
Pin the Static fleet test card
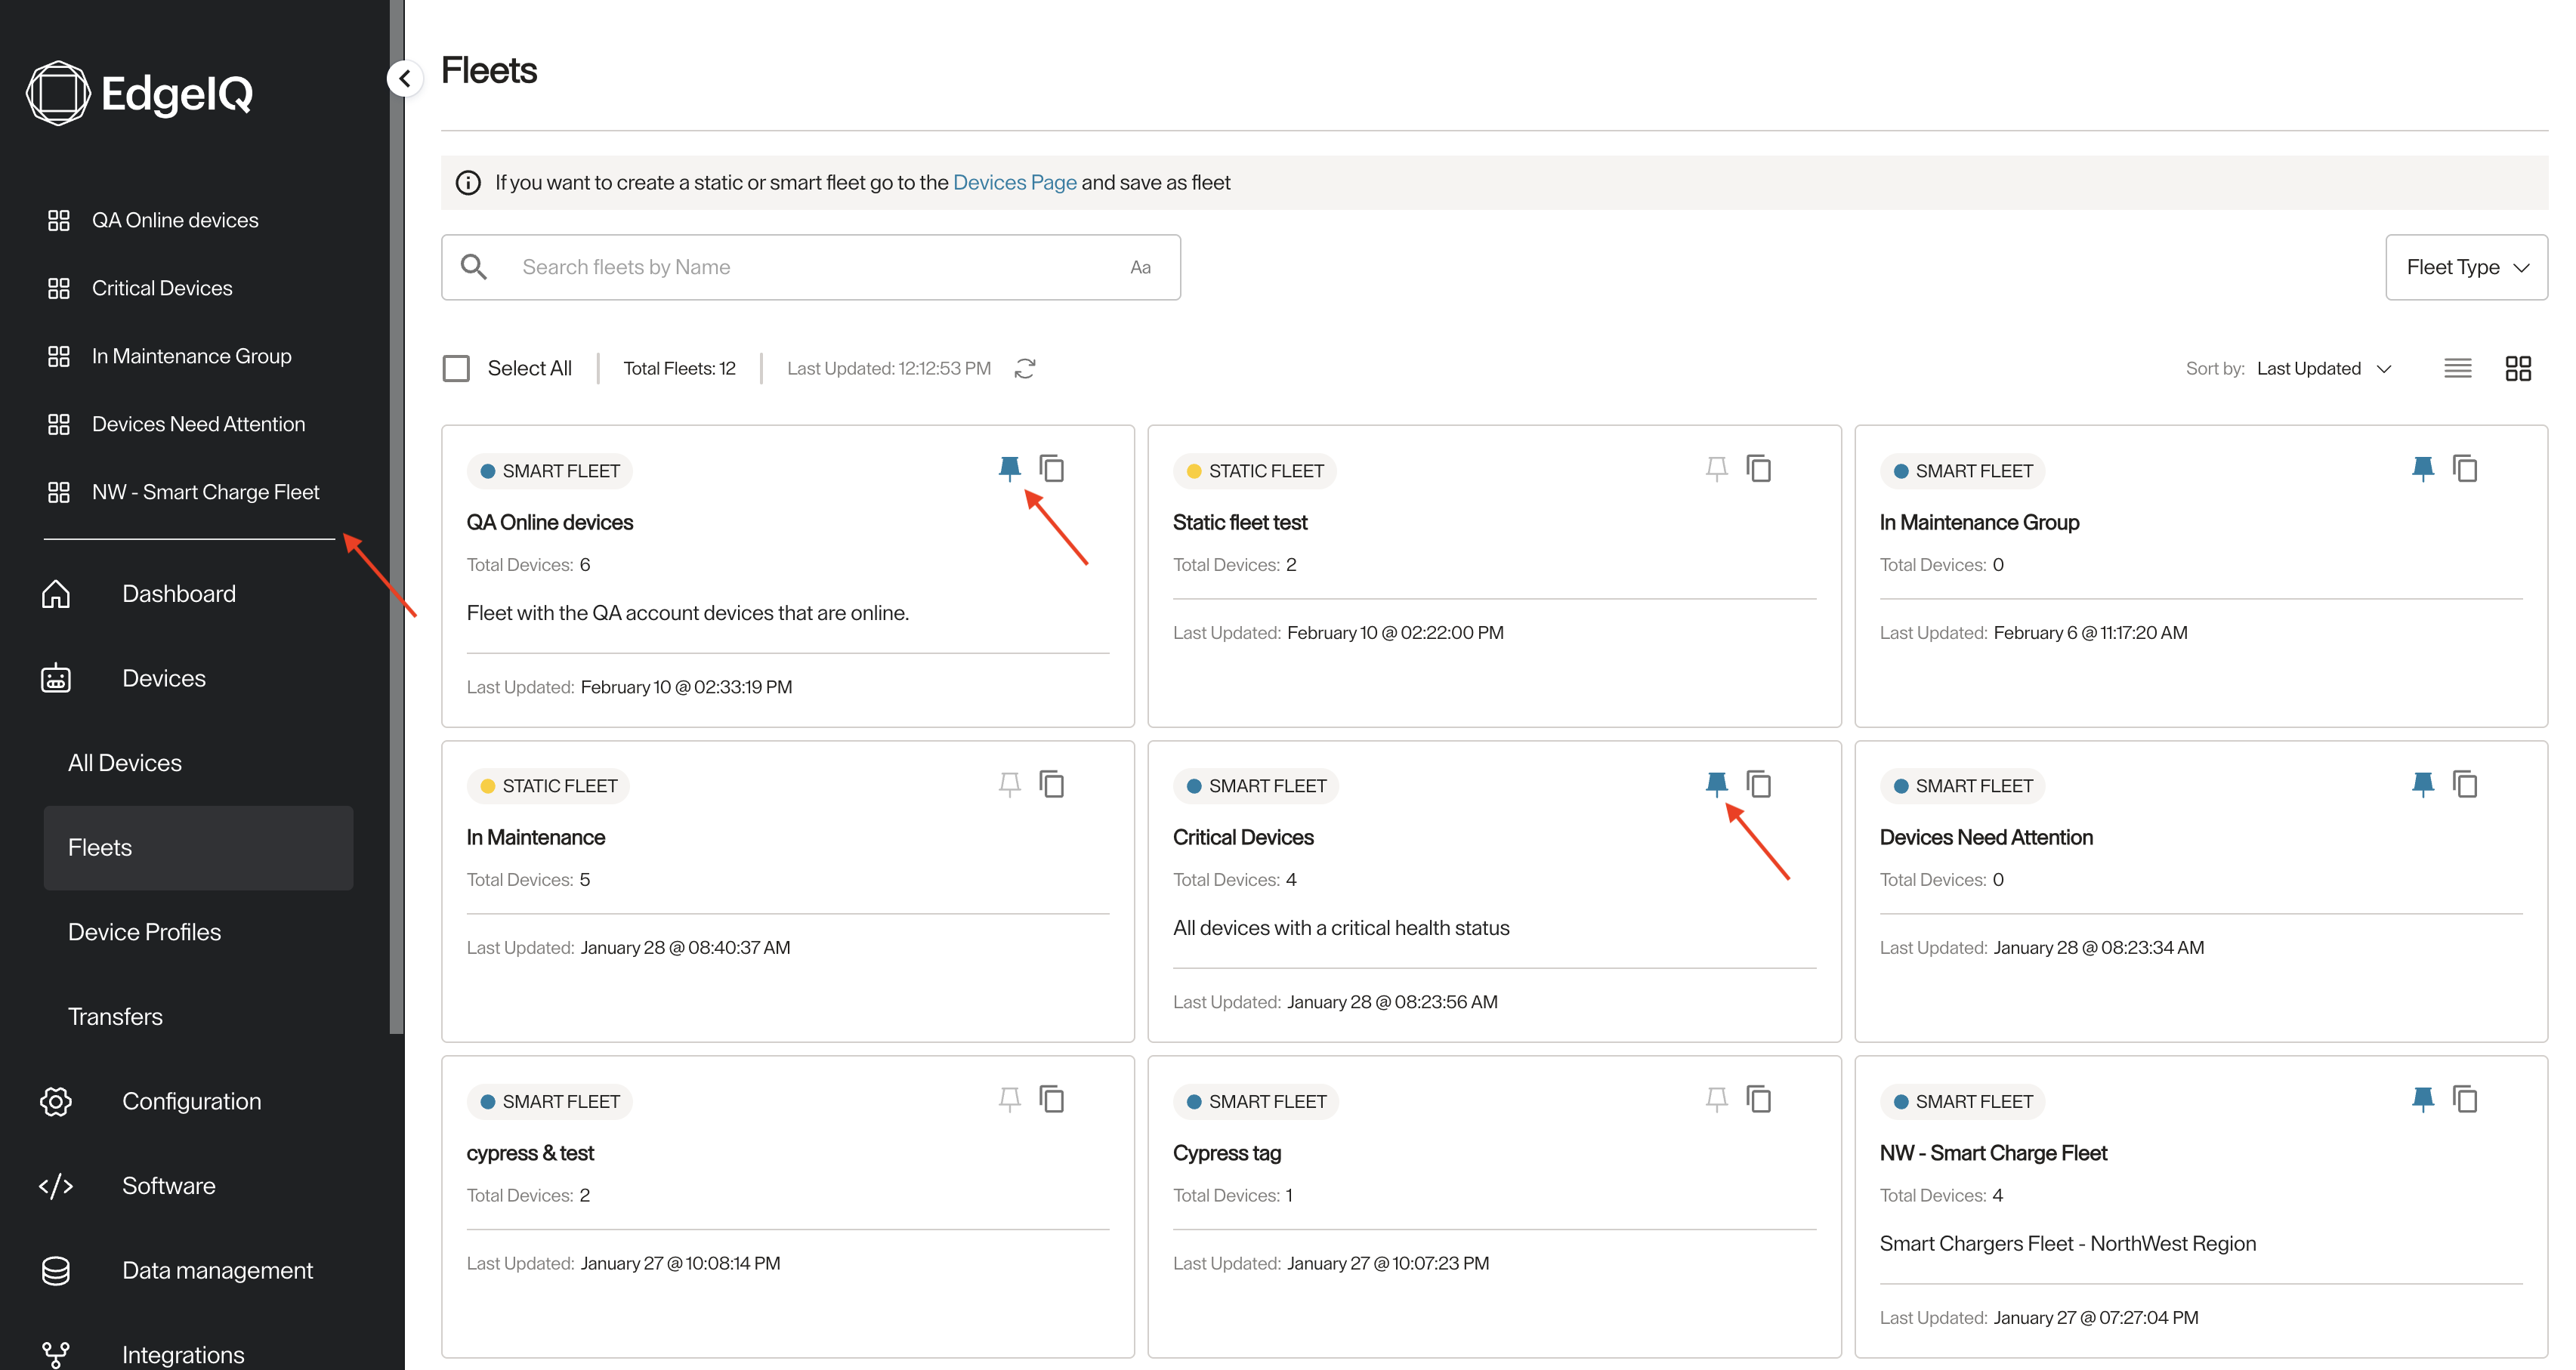click(x=1716, y=468)
